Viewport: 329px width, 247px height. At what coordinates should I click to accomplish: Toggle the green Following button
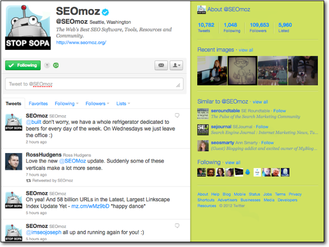(23, 65)
